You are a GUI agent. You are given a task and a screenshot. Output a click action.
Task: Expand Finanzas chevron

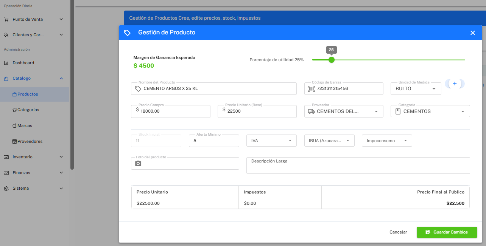coord(61,173)
